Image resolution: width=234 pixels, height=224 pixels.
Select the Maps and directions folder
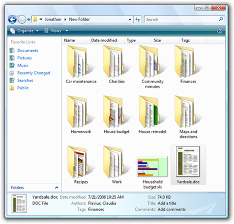pos(188,117)
